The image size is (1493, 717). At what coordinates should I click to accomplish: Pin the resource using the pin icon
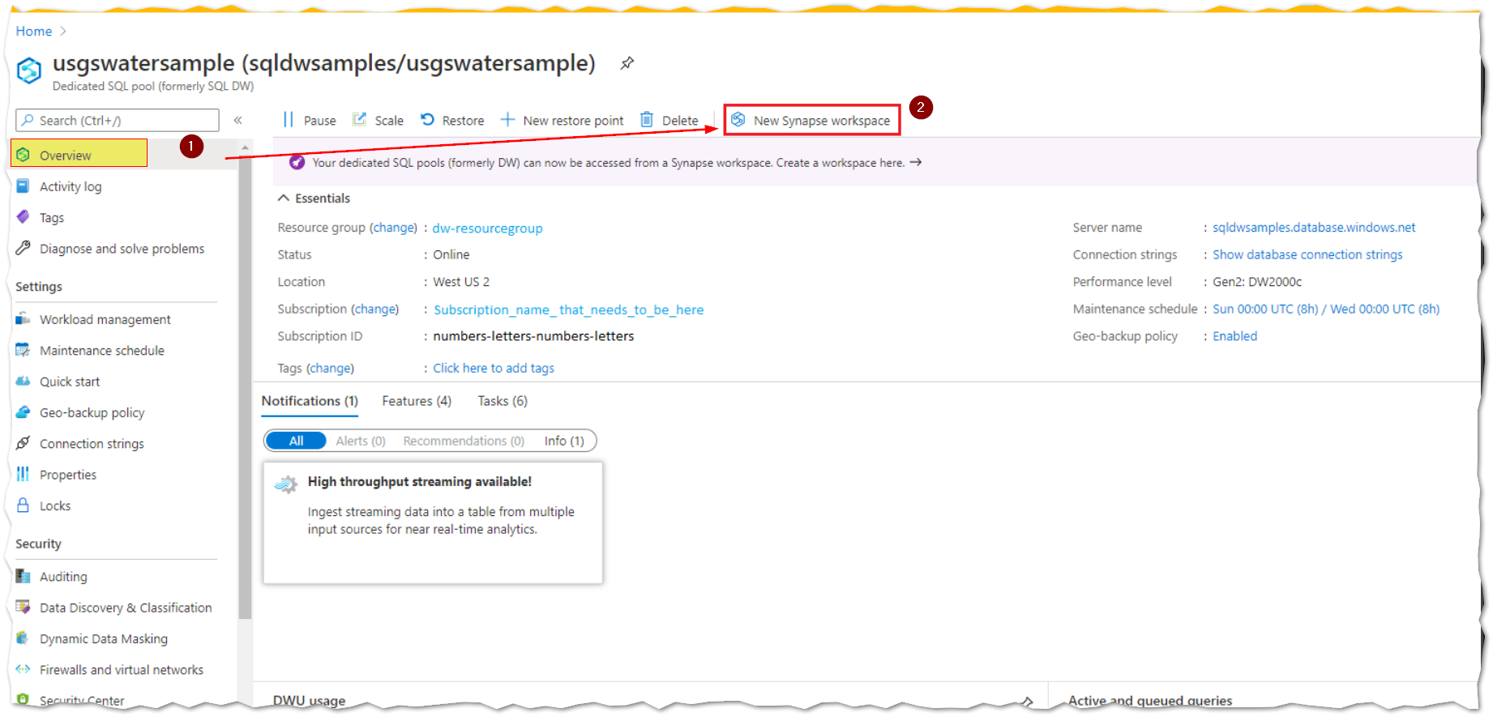[627, 63]
